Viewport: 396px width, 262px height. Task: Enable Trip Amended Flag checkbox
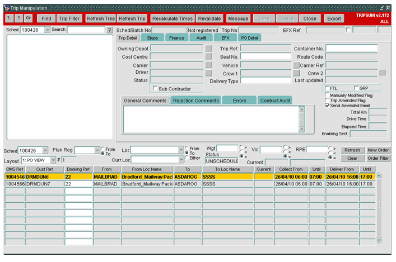[x=327, y=100]
